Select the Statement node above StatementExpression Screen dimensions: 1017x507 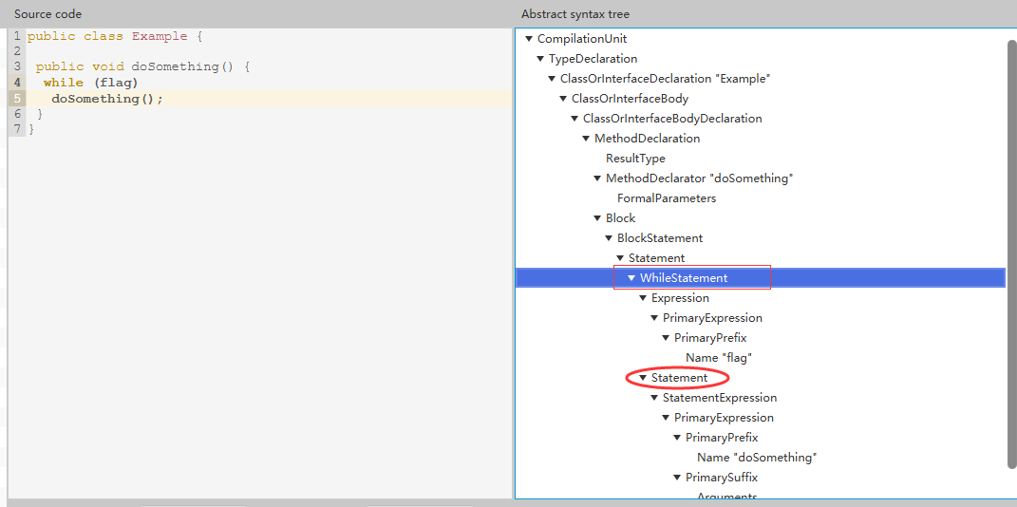click(x=679, y=378)
